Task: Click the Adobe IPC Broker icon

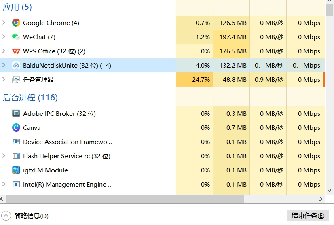Action: (x=16, y=114)
